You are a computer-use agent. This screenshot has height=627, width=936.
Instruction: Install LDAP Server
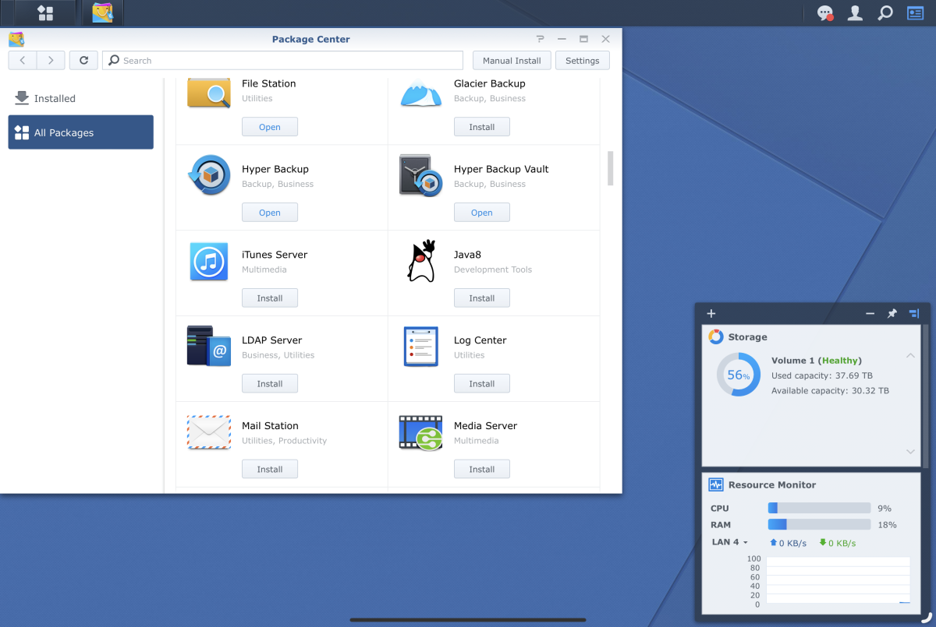pyautogui.click(x=270, y=384)
